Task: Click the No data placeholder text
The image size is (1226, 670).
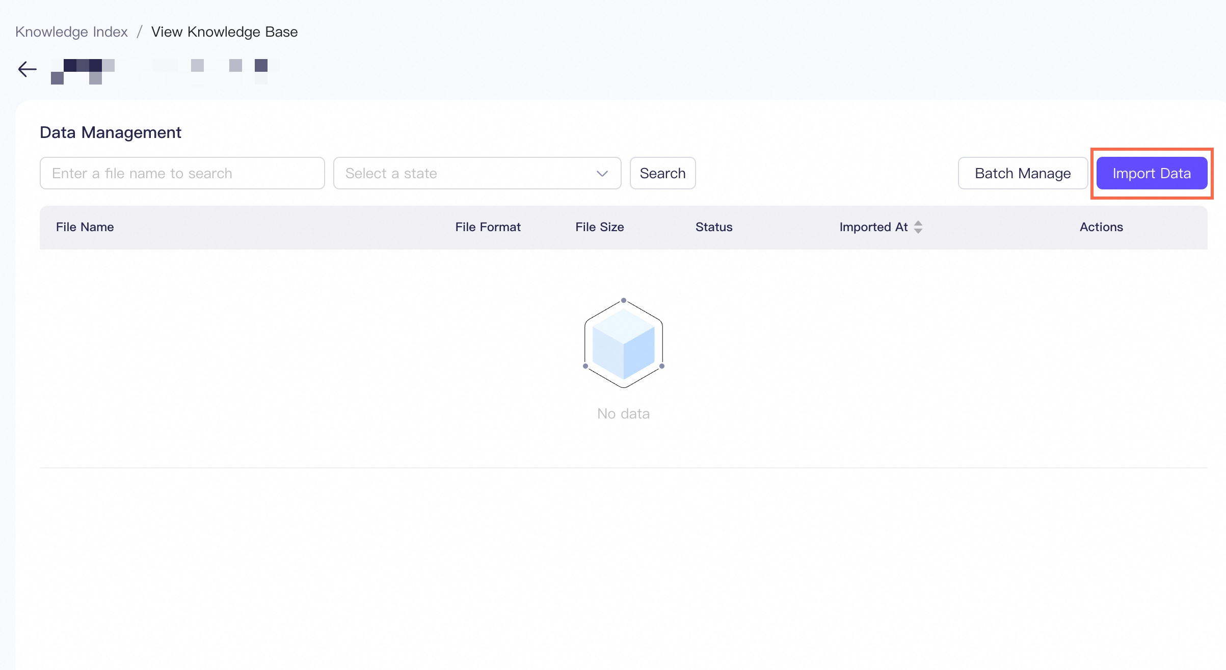Action: 623,413
